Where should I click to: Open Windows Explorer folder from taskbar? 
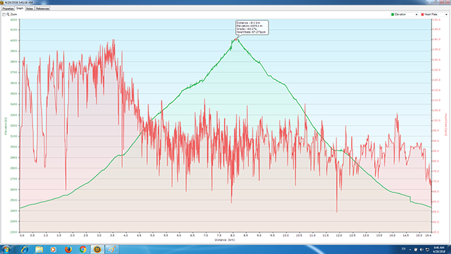point(39,249)
